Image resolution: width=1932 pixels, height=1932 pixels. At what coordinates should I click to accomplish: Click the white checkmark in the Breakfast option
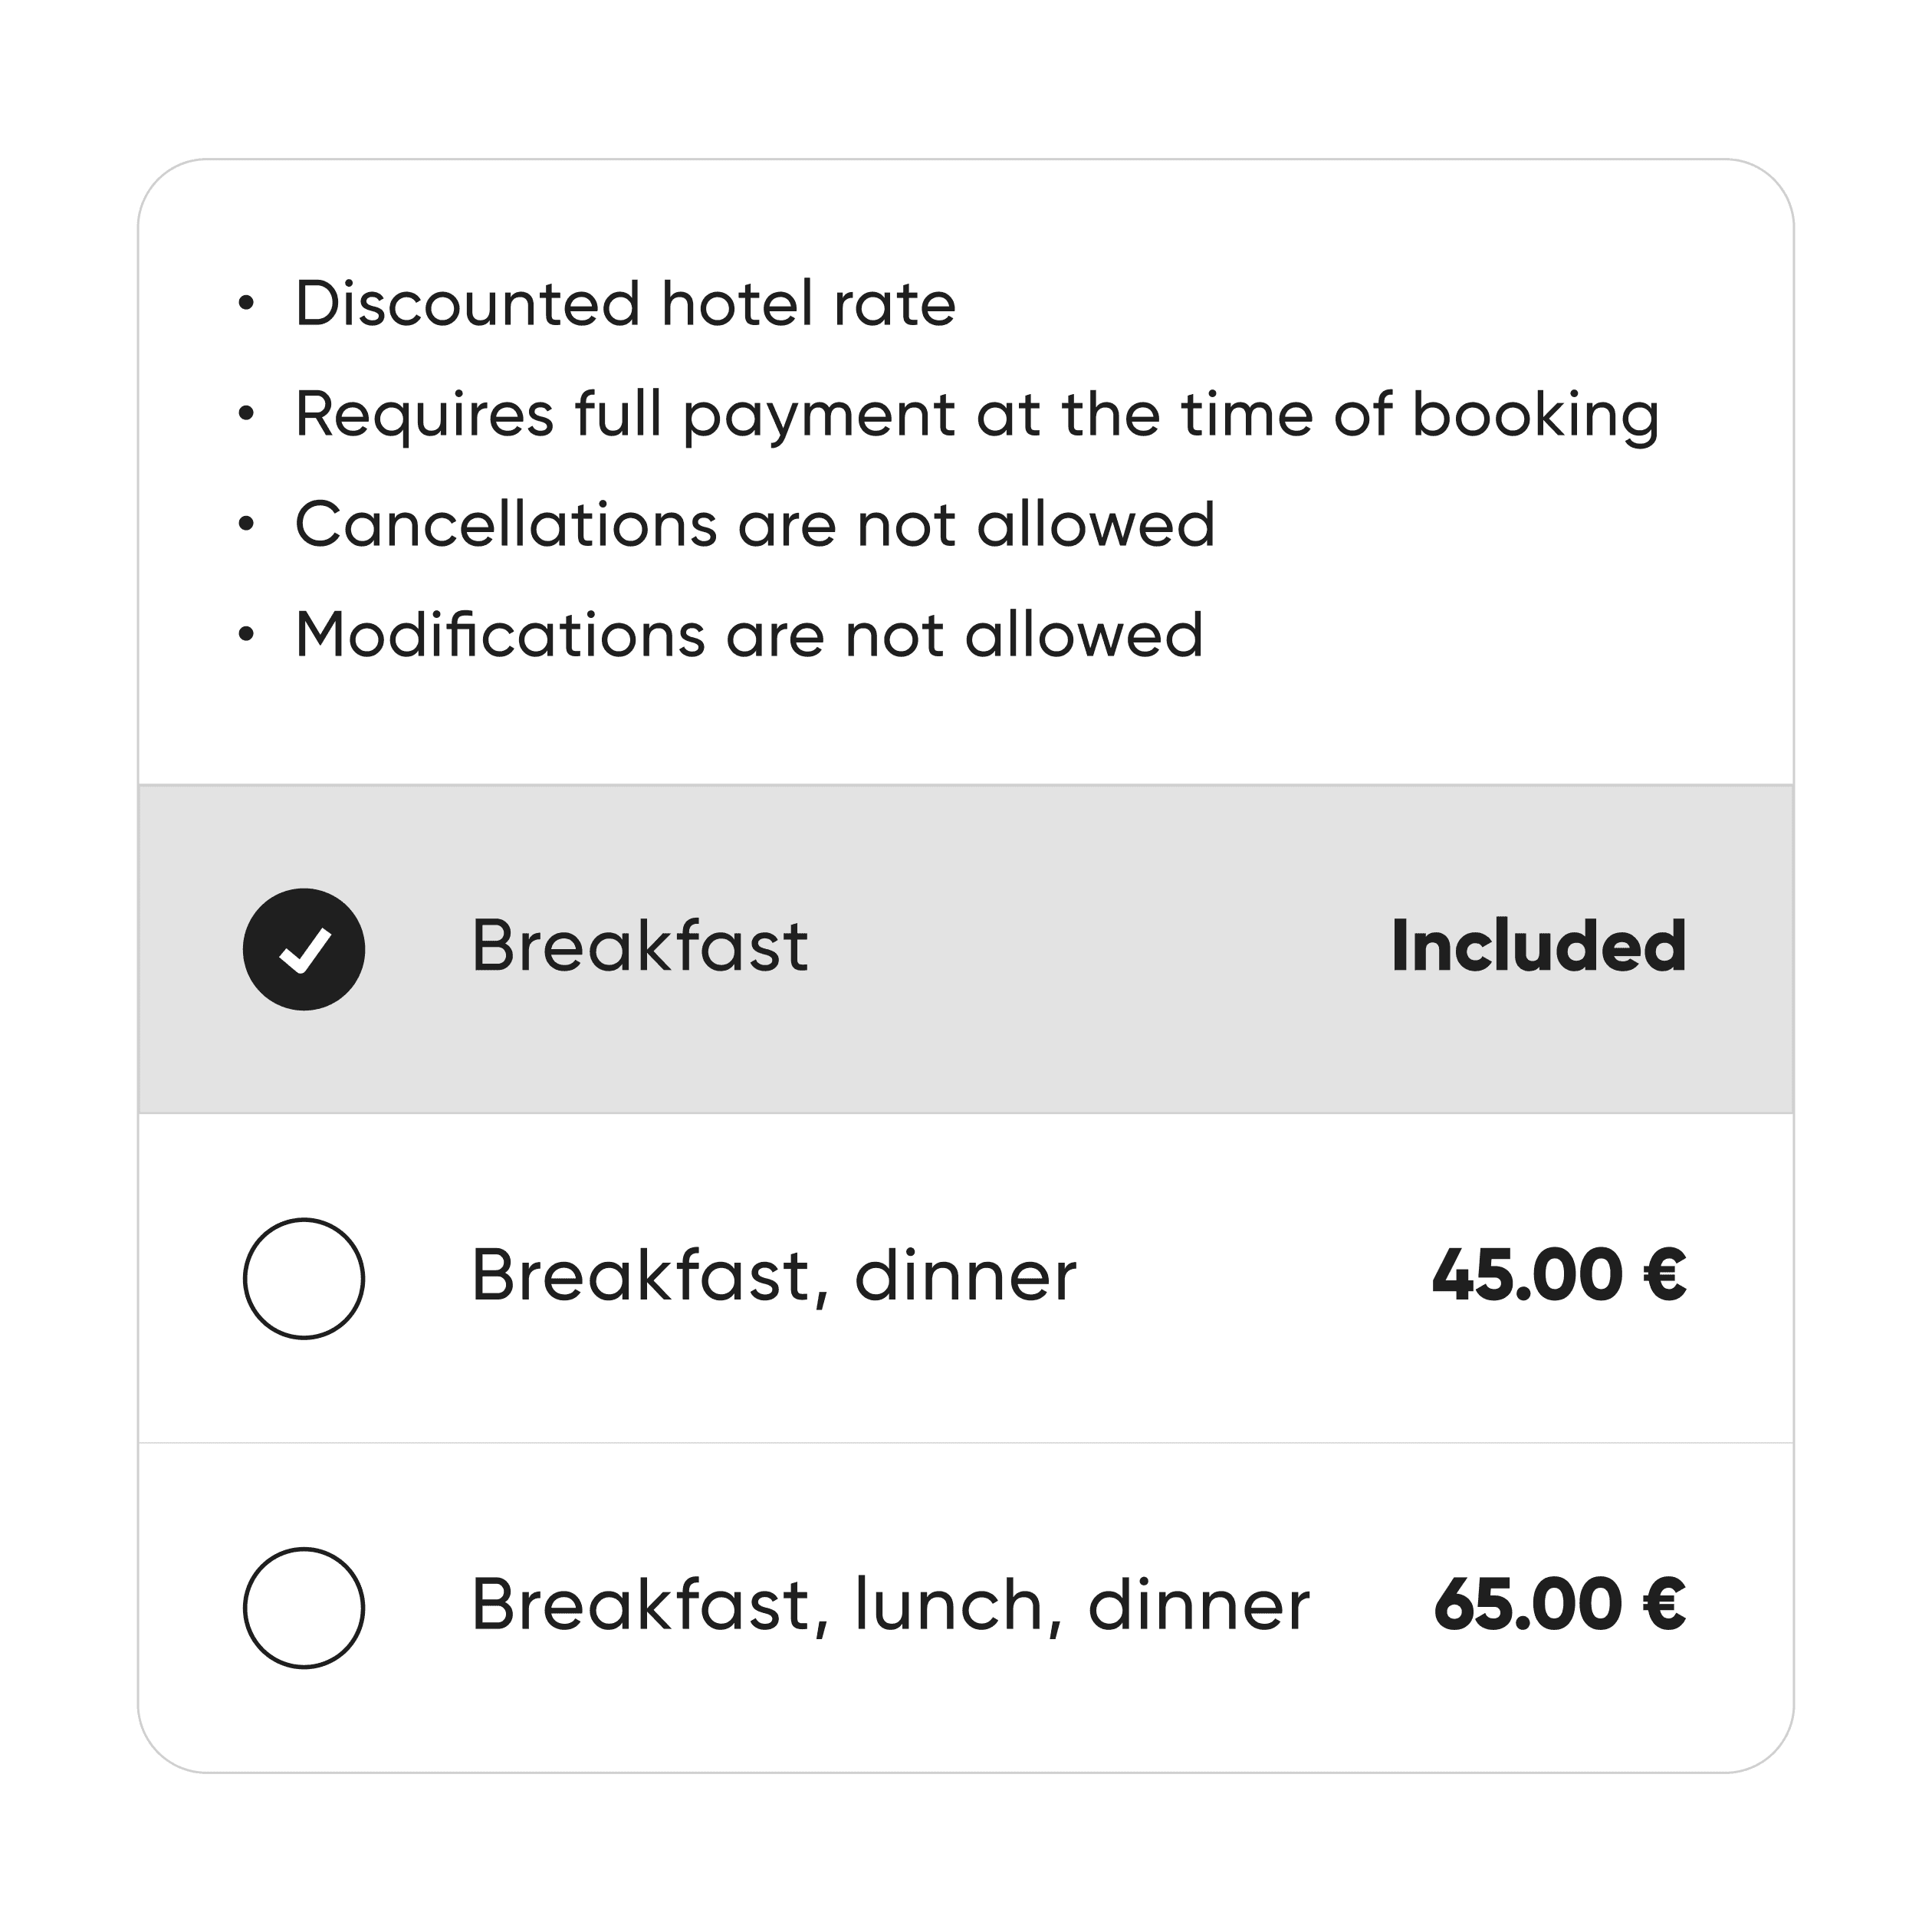tap(305, 950)
